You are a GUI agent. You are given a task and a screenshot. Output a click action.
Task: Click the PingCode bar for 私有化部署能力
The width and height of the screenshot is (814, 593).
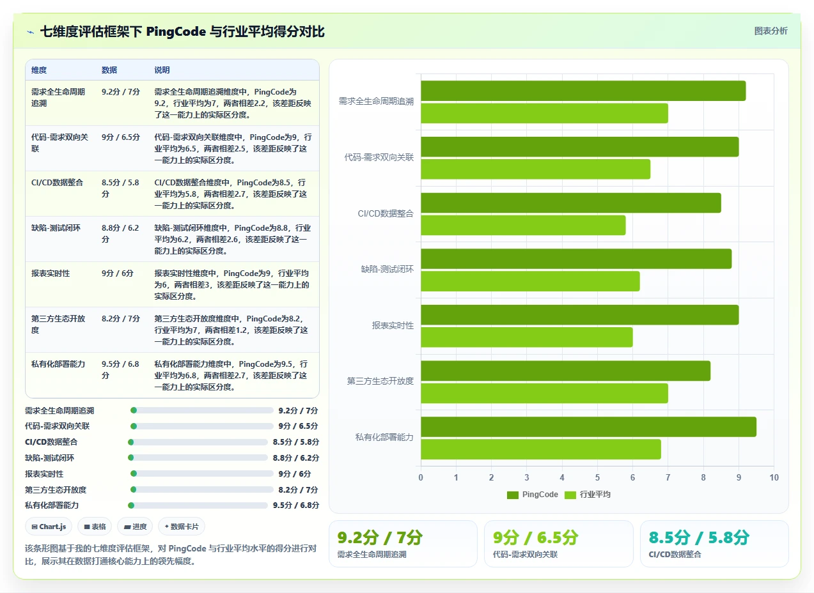[588, 427]
